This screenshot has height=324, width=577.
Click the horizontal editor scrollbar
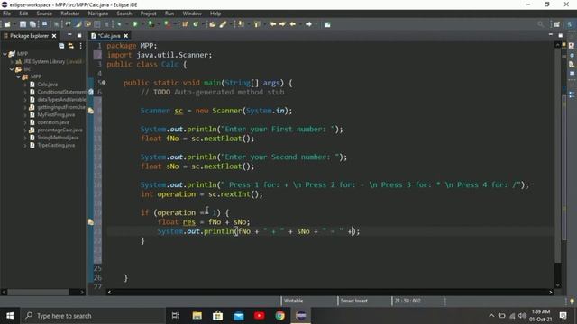click(329, 292)
